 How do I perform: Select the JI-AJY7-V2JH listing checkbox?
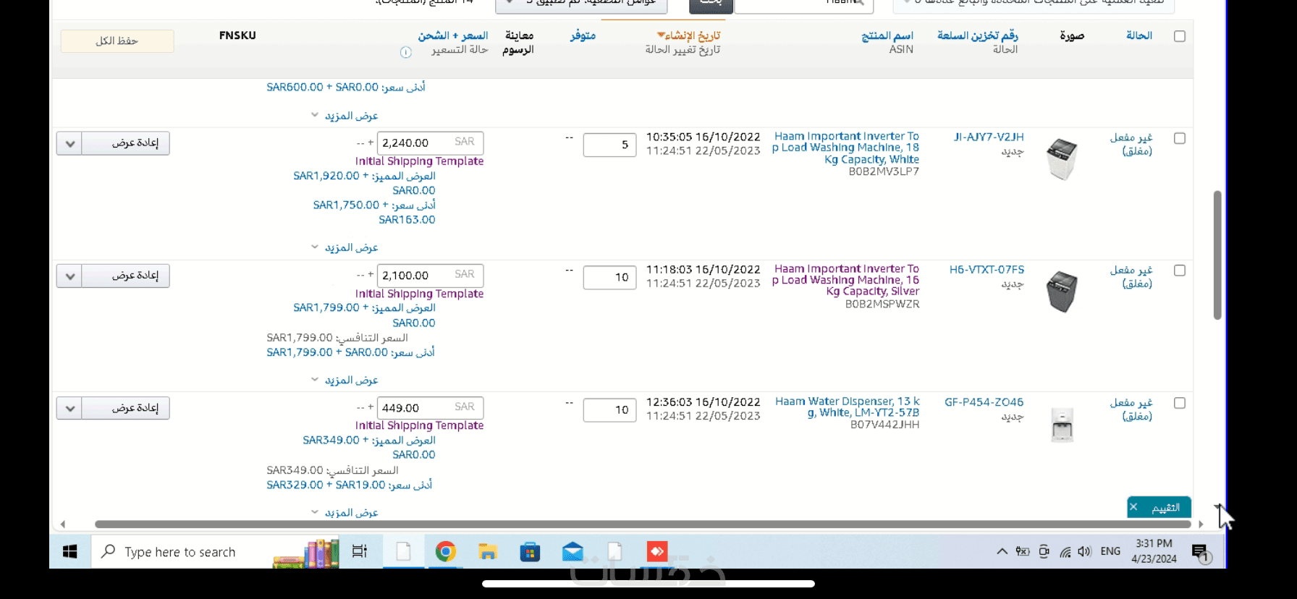(1180, 138)
